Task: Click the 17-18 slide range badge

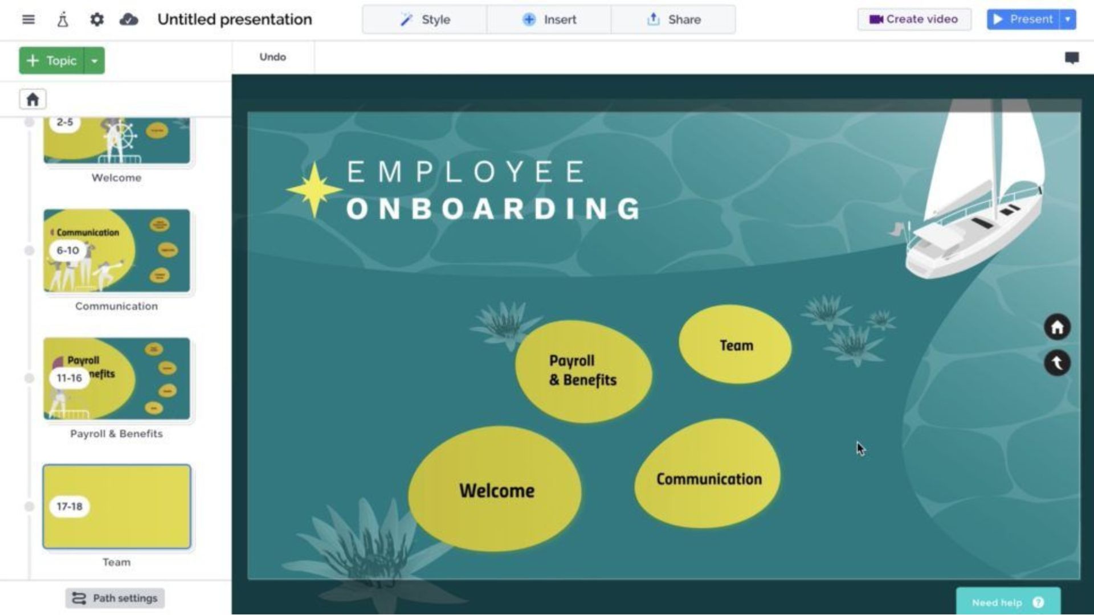Action: click(x=69, y=506)
